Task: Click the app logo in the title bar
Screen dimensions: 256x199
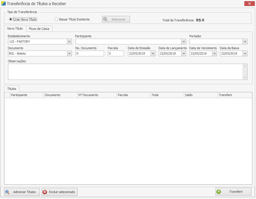Action: click(x=3, y=4)
